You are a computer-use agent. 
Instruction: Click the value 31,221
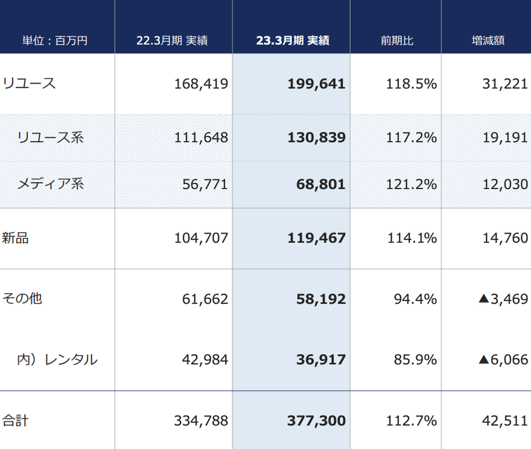(x=505, y=84)
